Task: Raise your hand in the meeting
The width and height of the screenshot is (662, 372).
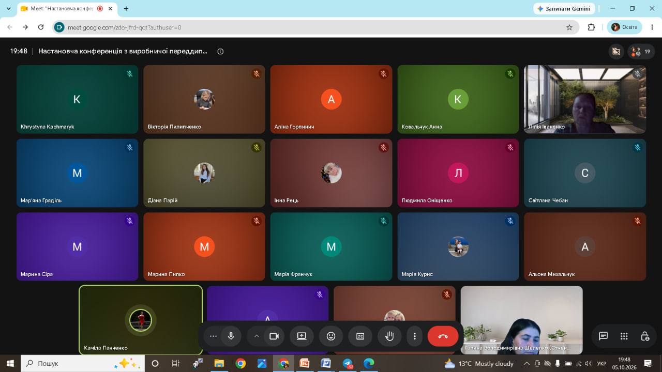Action: coord(389,336)
